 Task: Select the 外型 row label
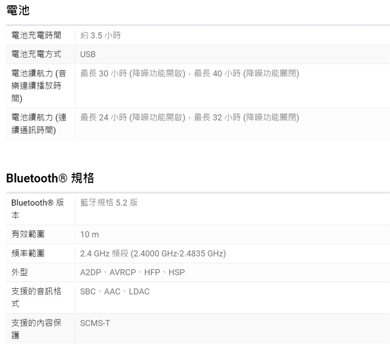click(x=19, y=272)
